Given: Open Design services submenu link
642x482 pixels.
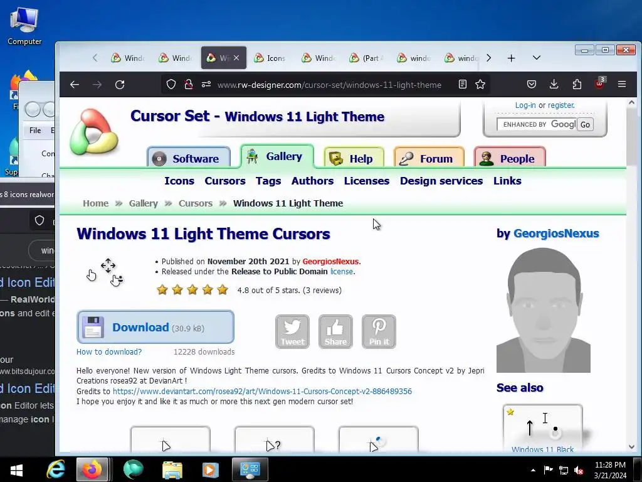Looking at the screenshot, I should point(441,181).
